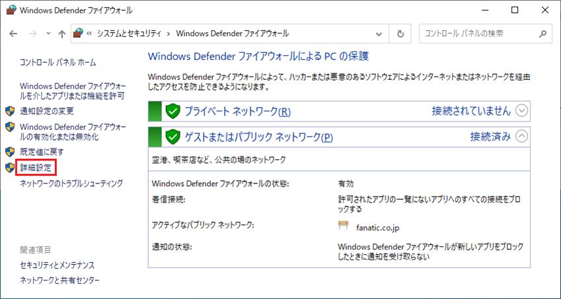
Task: Click the Back navigation arrow
Action: [x=13, y=34]
